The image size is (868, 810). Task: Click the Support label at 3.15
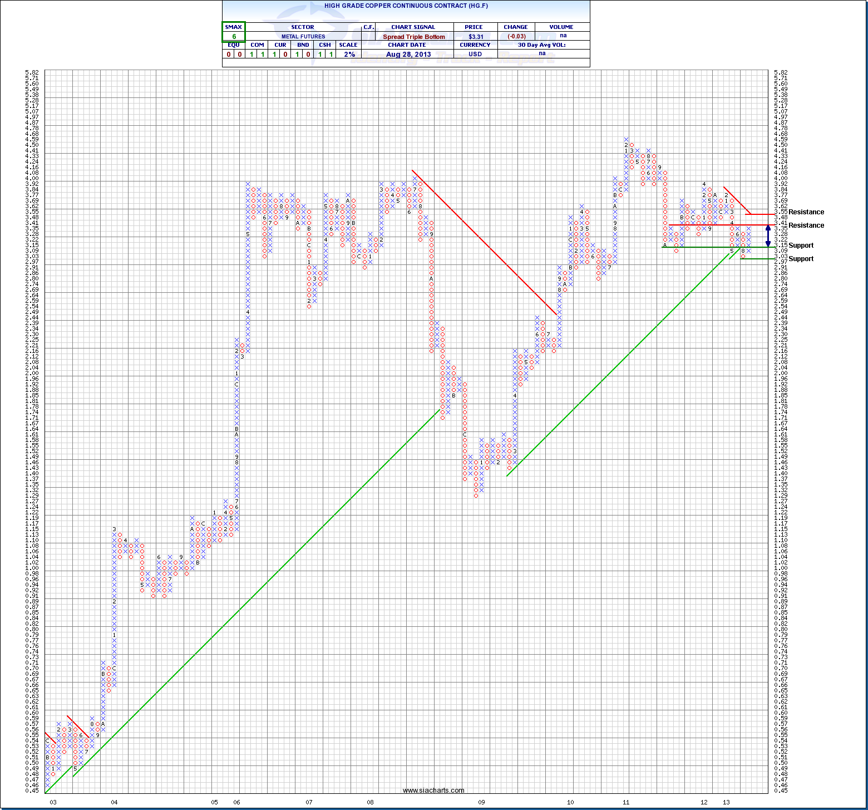coord(801,246)
